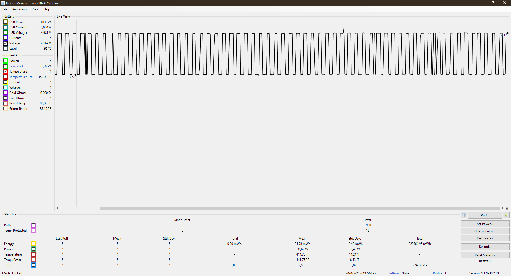Jump to chart end with the rightmost arrow
This screenshot has height=276, width=511.
coord(507,208)
